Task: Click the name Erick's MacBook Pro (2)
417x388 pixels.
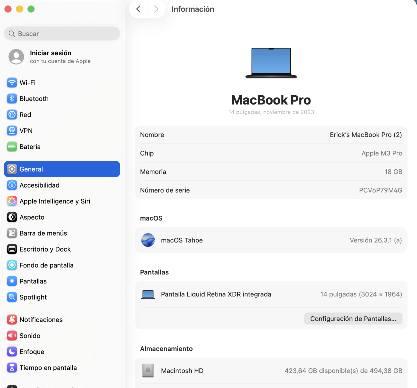Action: click(x=366, y=135)
